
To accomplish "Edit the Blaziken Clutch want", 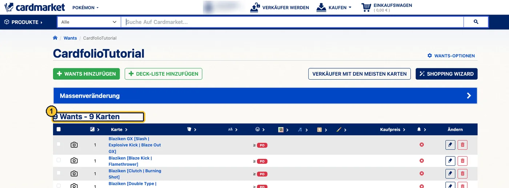I will (450, 174).
